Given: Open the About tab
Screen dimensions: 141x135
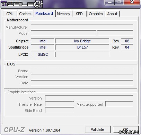Looking at the screenshot, I should [112, 14].
